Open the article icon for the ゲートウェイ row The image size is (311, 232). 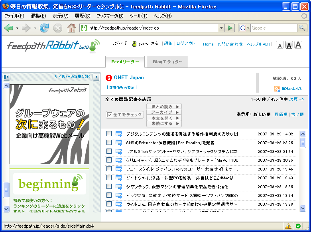(x=118, y=178)
